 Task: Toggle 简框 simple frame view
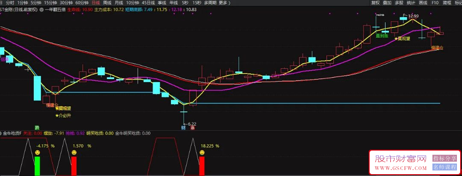[x=447, y=3]
